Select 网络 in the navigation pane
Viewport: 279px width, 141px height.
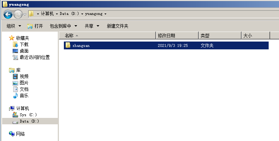20,134
